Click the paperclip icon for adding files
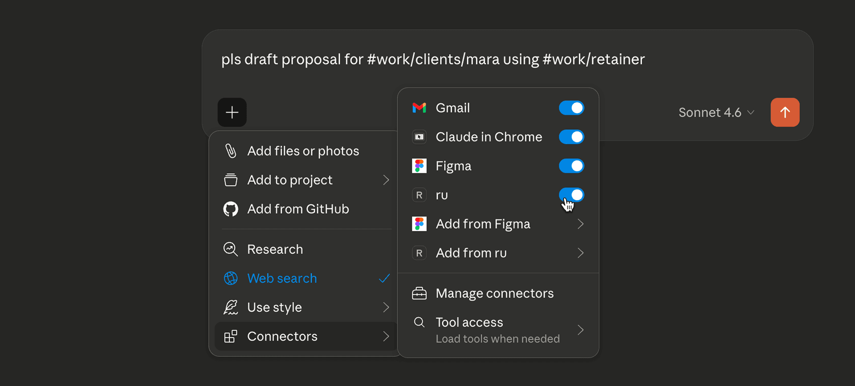This screenshot has width=855, height=386. click(231, 151)
